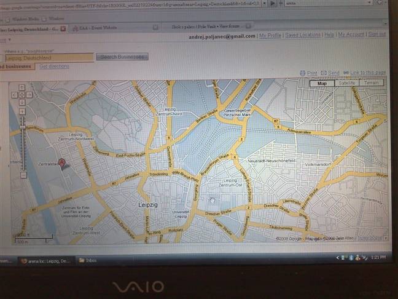
Task: Click the Send link
Action: pos(334,73)
